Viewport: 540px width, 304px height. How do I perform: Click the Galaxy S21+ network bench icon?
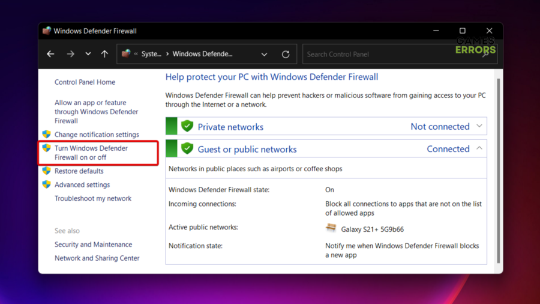[331, 228]
